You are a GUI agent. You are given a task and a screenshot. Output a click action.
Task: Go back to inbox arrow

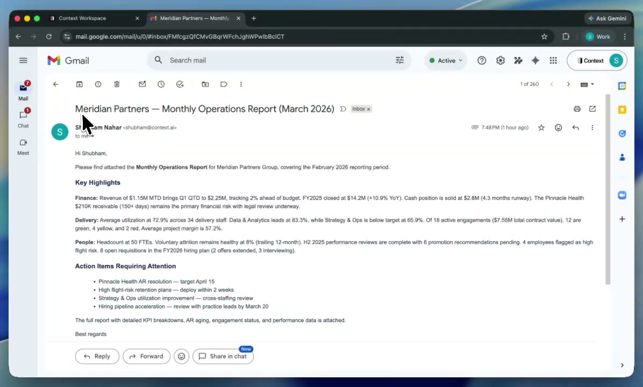[x=56, y=84]
